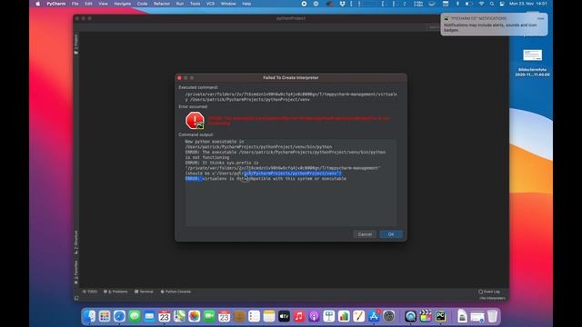Open Launchpad in the Dock
The height and width of the screenshot is (327, 582).
tap(105, 316)
